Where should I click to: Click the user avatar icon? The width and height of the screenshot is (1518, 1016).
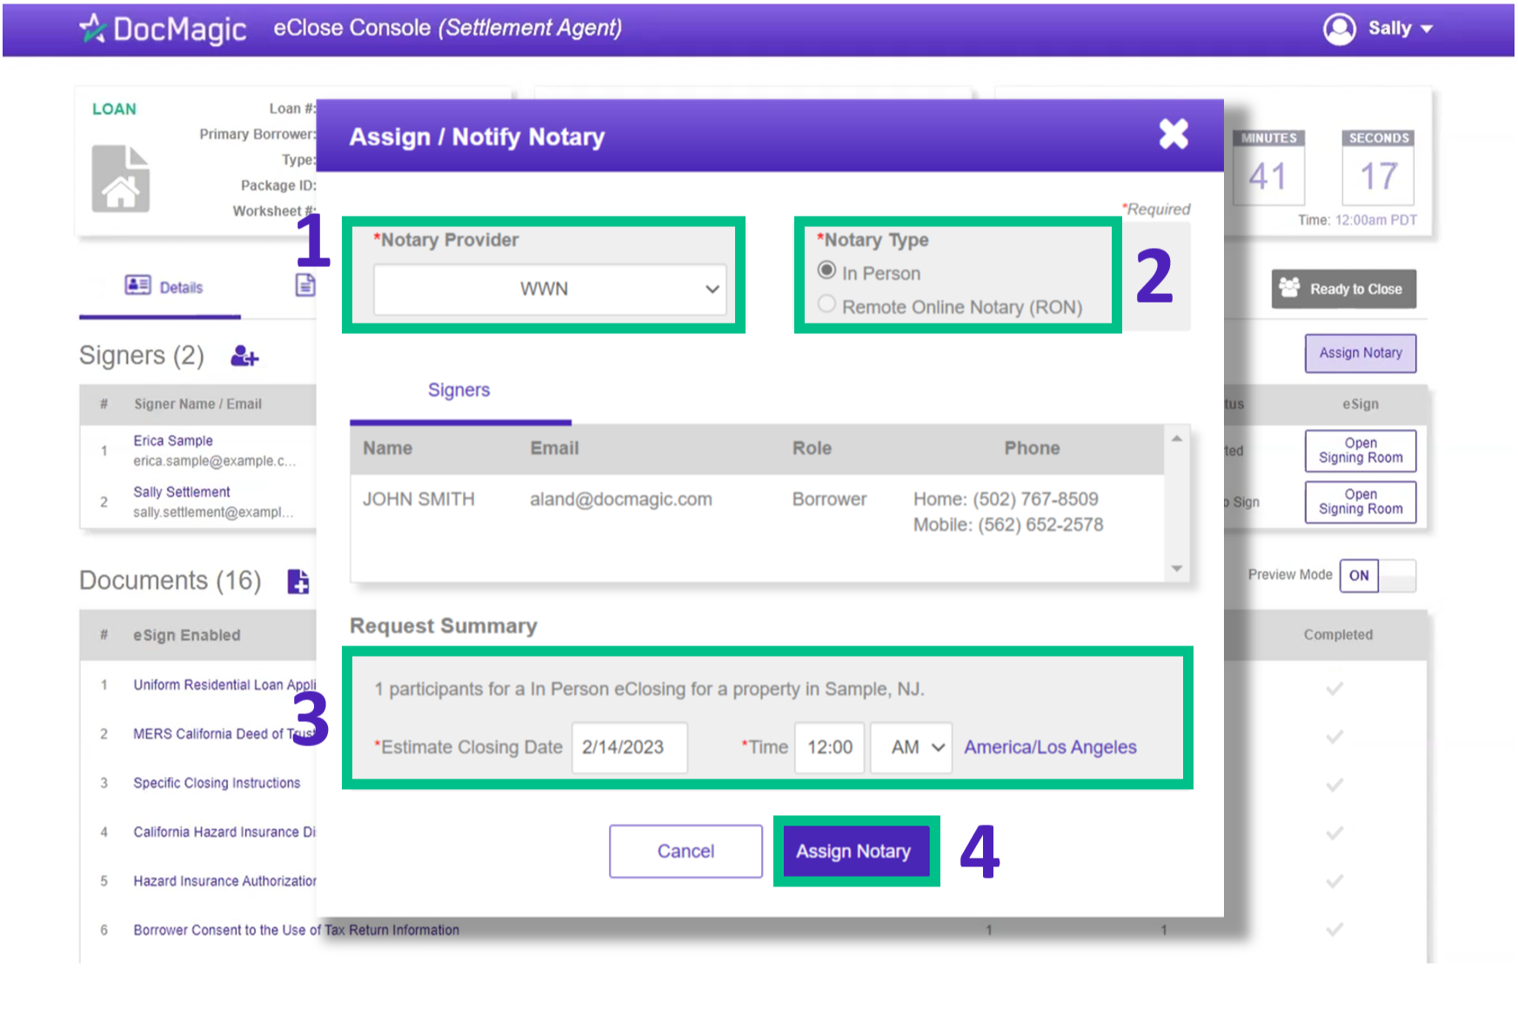[1340, 29]
